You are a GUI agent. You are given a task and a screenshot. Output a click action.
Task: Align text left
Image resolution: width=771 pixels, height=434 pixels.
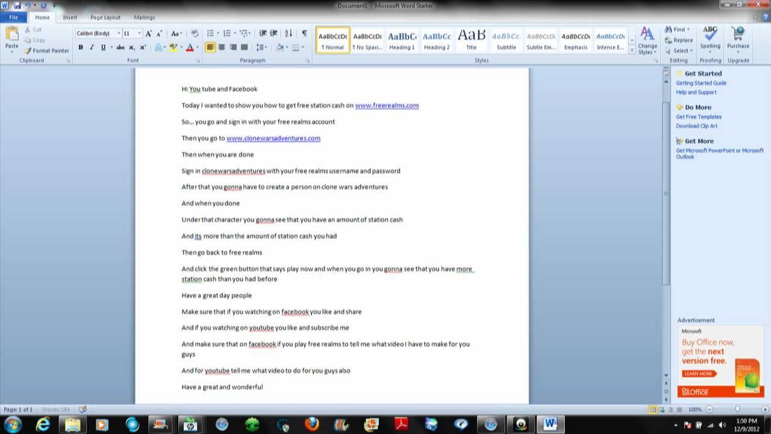click(210, 47)
